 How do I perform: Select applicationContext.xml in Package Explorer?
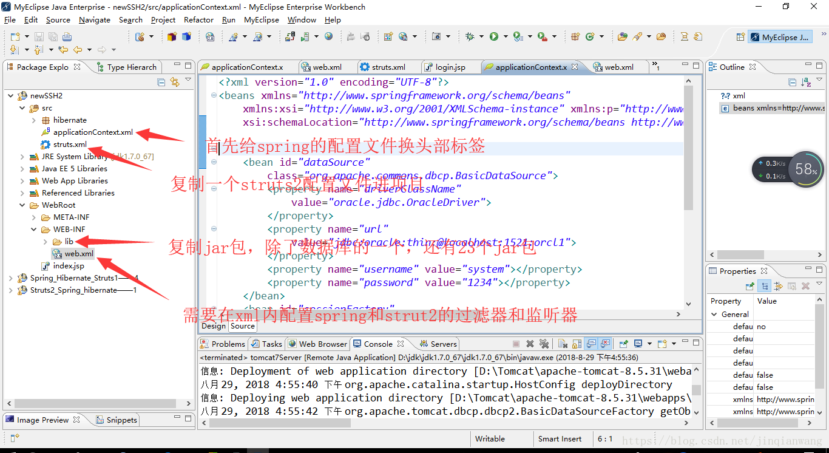tap(93, 132)
